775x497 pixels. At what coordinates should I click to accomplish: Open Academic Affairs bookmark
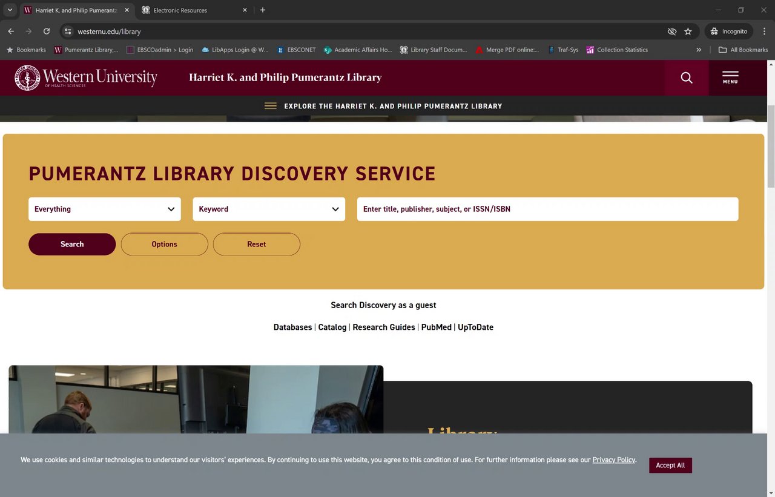[x=358, y=50]
